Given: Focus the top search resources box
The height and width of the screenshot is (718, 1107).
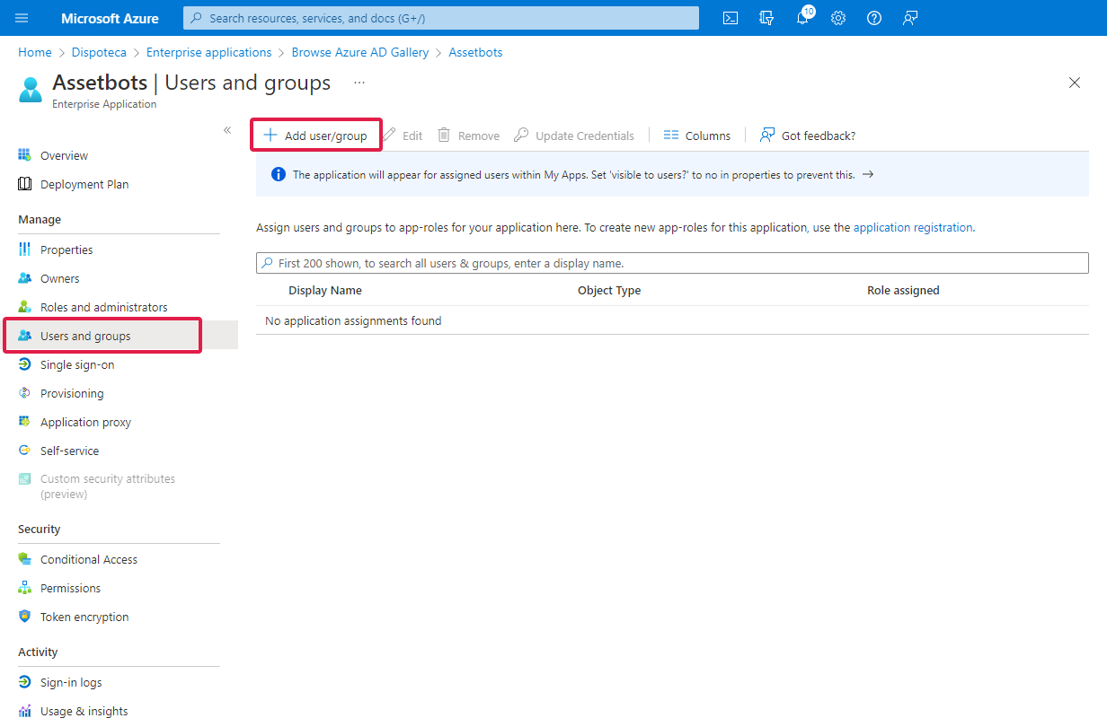Looking at the screenshot, I should (441, 18).
